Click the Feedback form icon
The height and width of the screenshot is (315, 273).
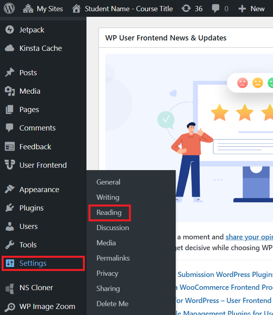coord(10,146)
